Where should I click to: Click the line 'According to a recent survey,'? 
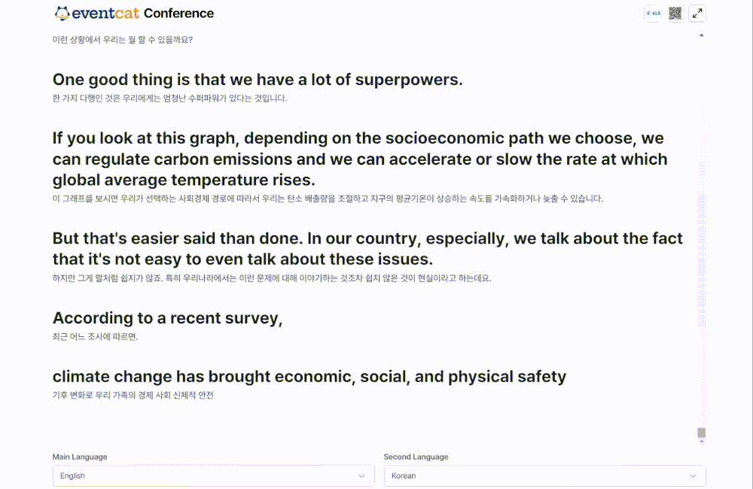[x=168, y=318]
